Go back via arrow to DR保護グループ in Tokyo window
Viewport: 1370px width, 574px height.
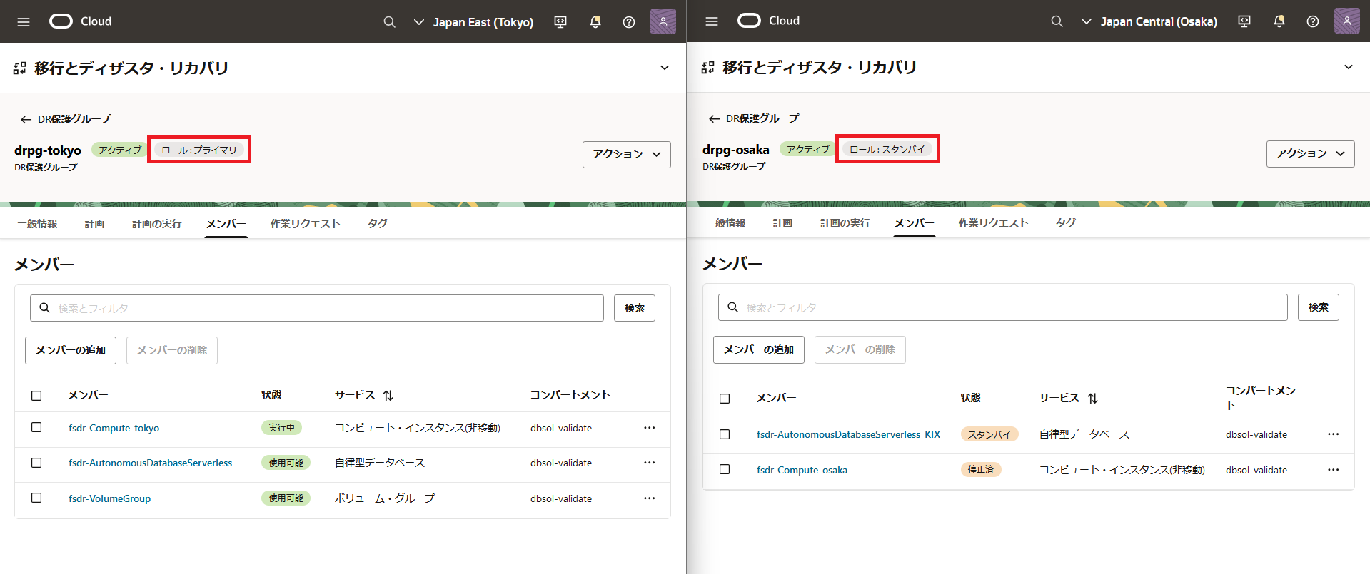[26, 119]
